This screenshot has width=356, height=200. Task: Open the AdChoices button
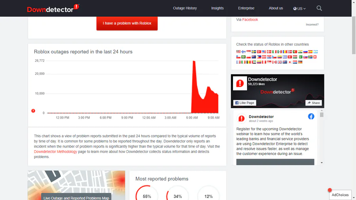click(340, 195)
